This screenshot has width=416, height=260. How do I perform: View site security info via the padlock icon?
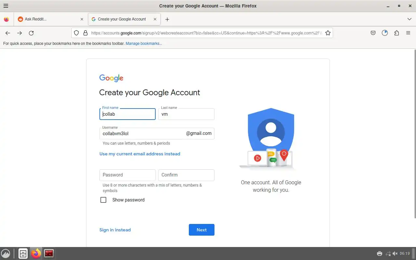(x=85, y=33)
